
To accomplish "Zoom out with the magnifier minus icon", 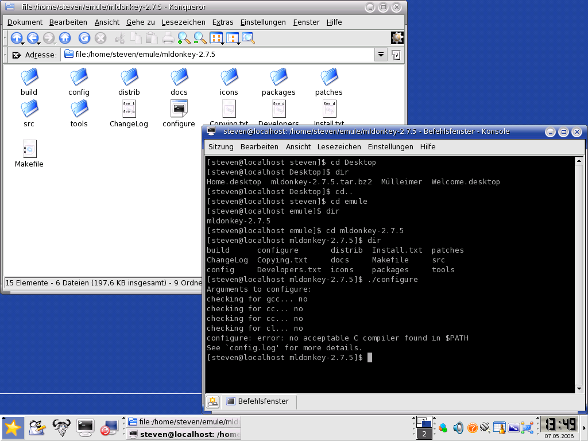I will [200, 38].
